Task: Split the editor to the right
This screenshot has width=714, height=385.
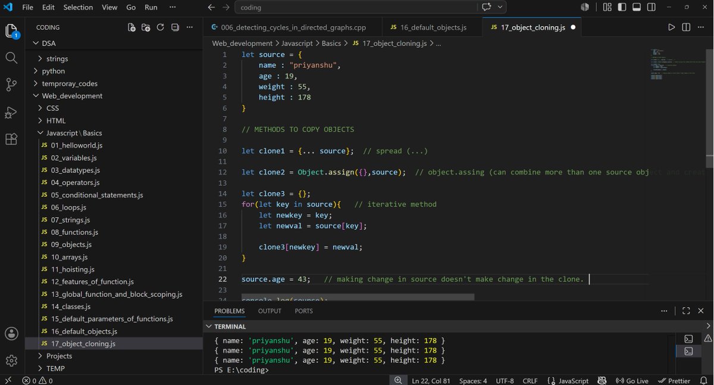Action: pos(686,27)
